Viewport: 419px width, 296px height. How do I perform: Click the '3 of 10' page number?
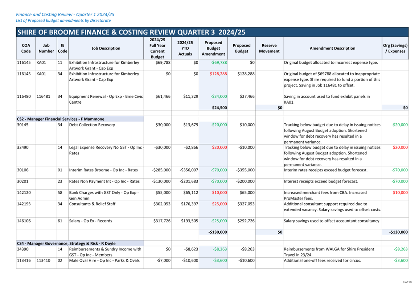(407, 282)
